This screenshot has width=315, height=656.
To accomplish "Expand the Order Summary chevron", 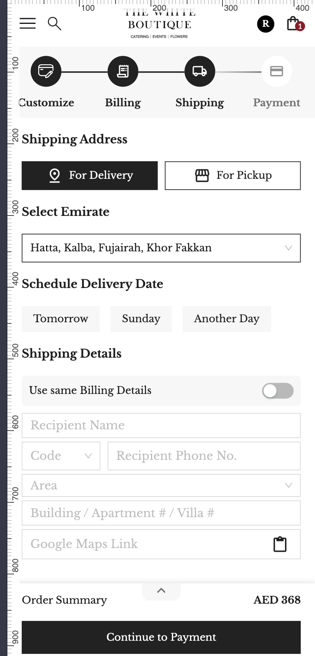I will (161, 591).
